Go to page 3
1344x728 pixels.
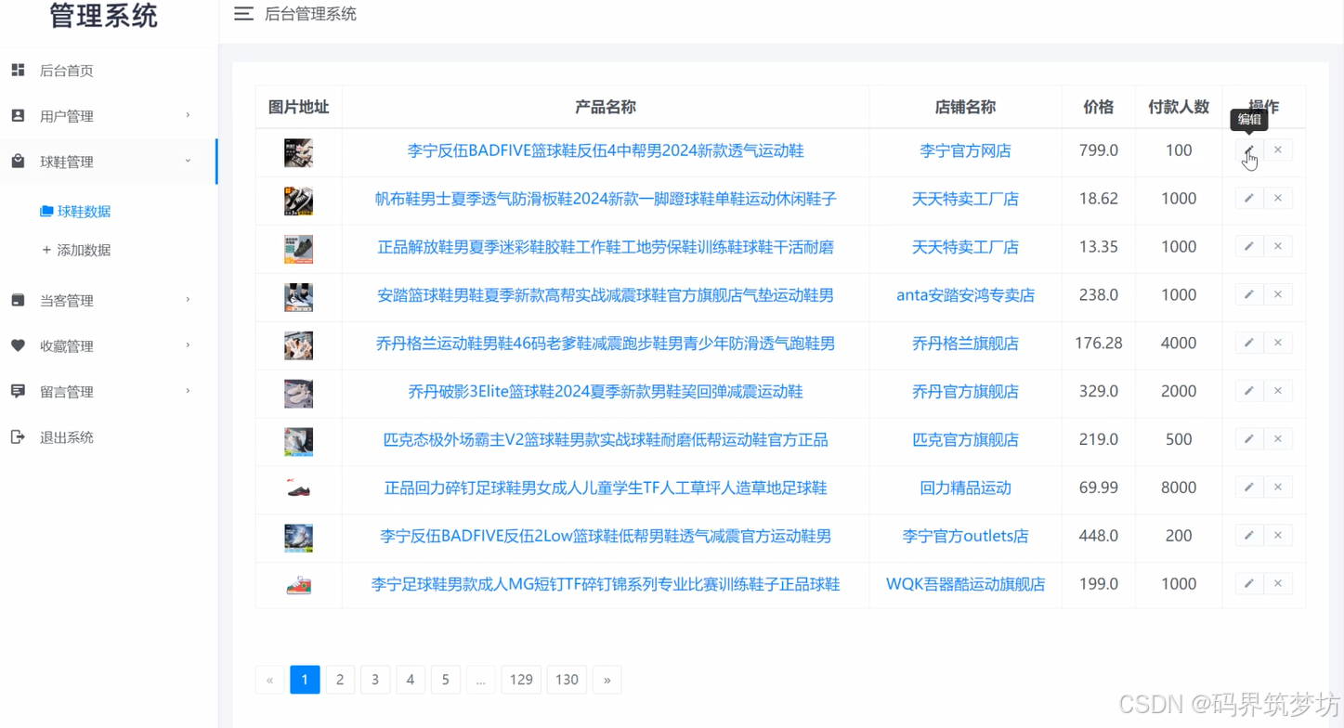coord(375,680)
